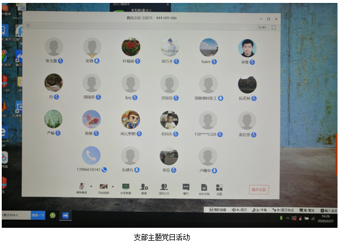Click the red flower avatar participant
The width and height of the screenshot is (341, 243).
[131, 47]
